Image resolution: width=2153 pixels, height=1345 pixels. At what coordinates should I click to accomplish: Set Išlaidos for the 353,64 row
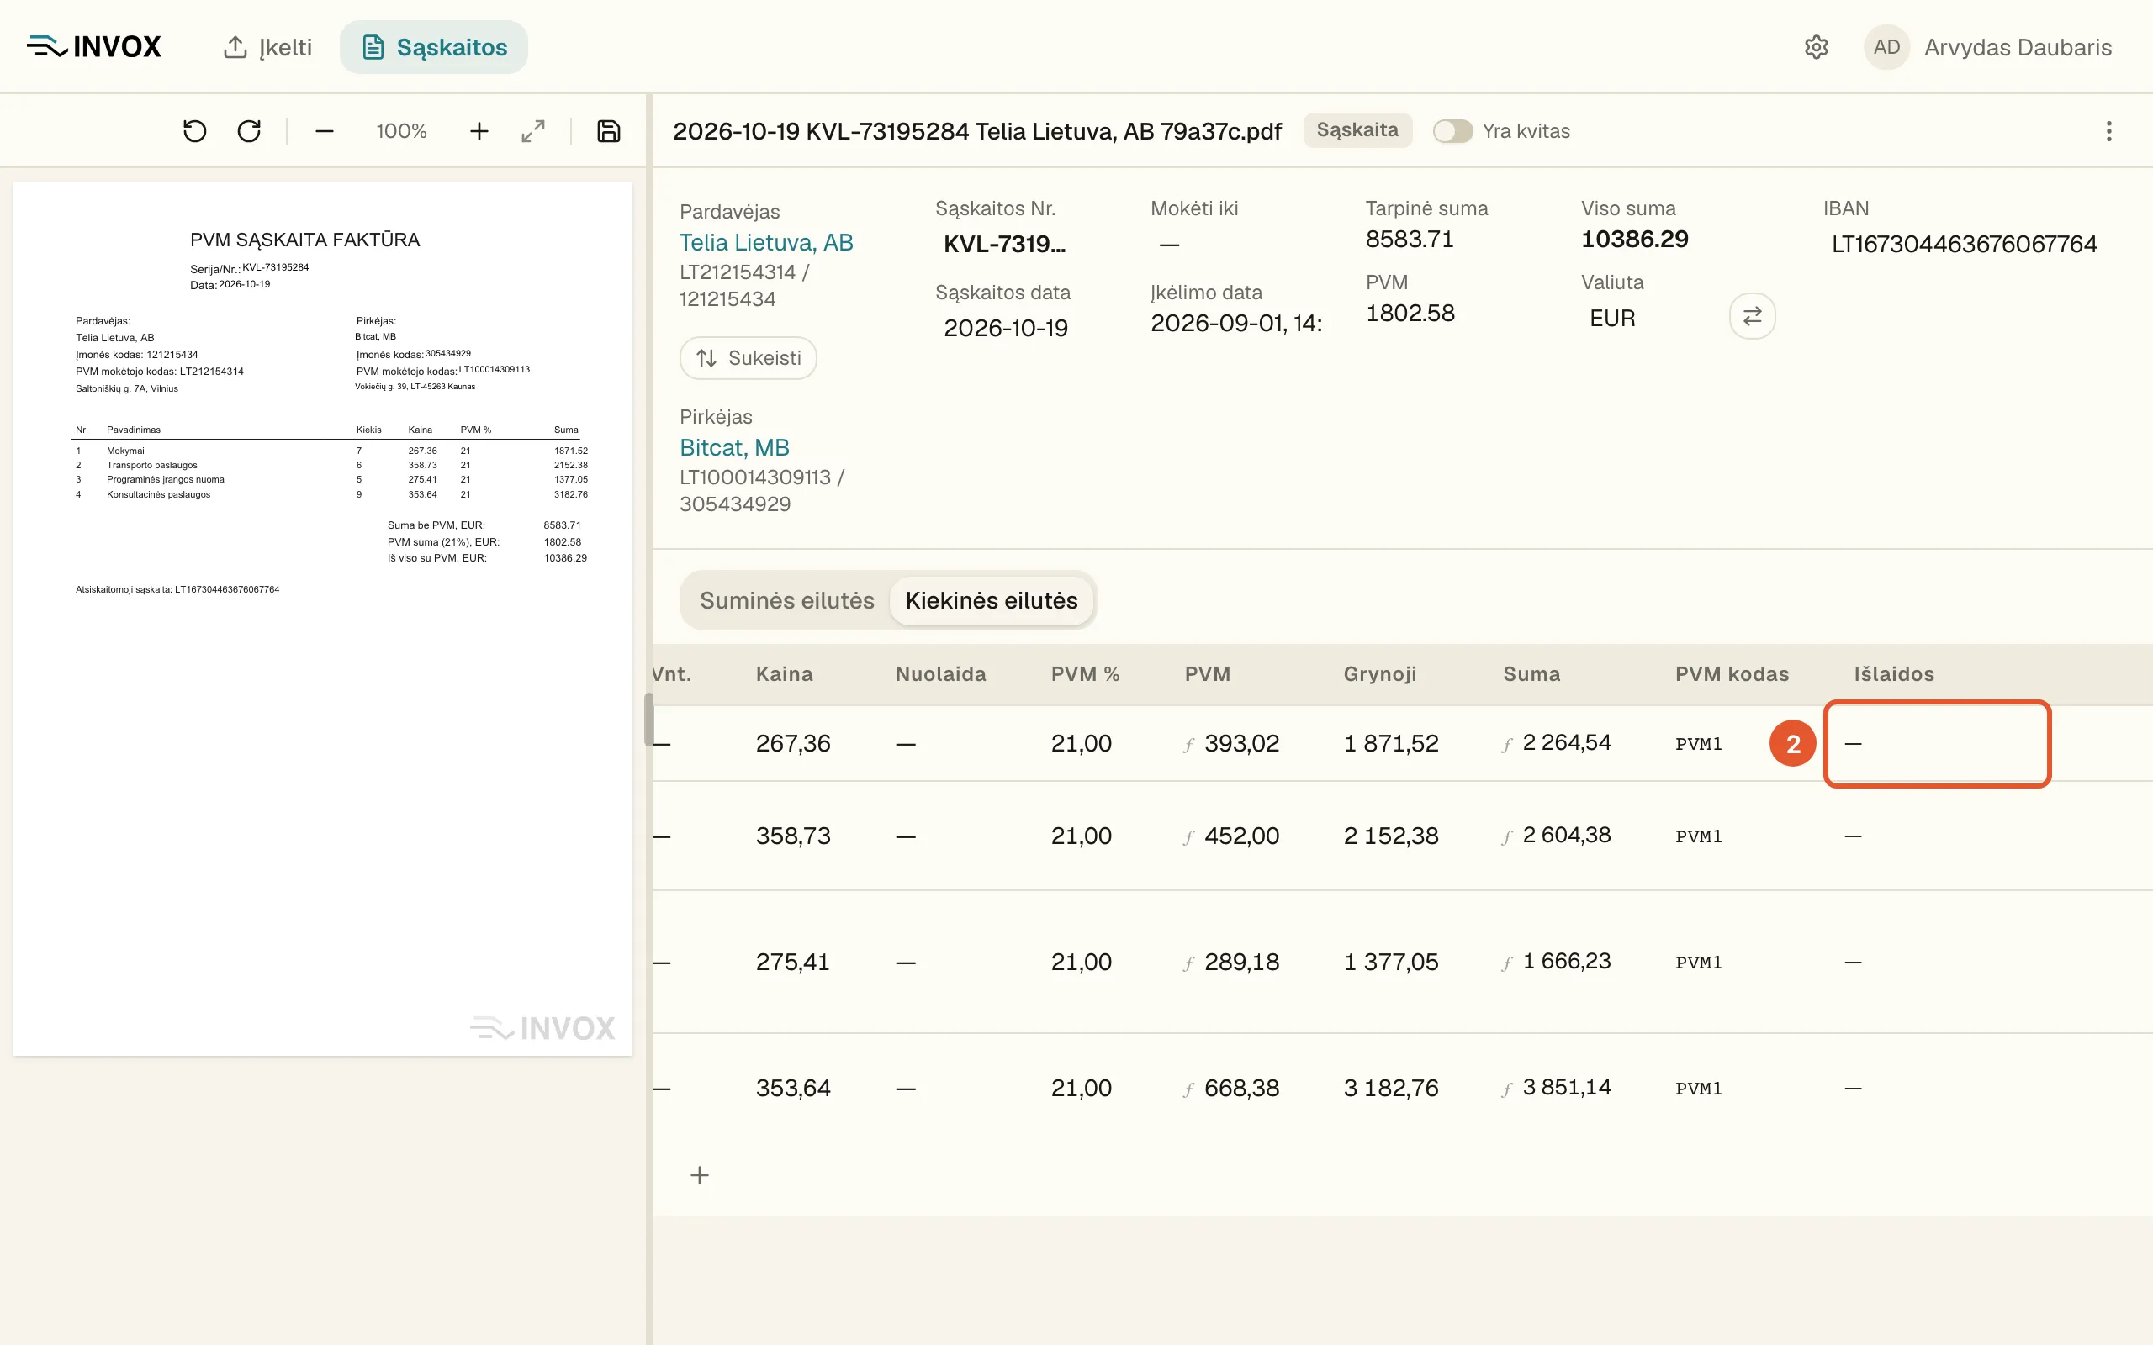pyautogui.click(x=1937, y=1089)
